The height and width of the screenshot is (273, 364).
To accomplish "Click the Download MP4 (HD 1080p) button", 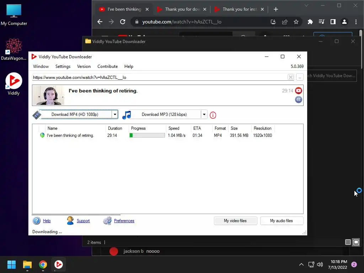I will pos(75,114).
